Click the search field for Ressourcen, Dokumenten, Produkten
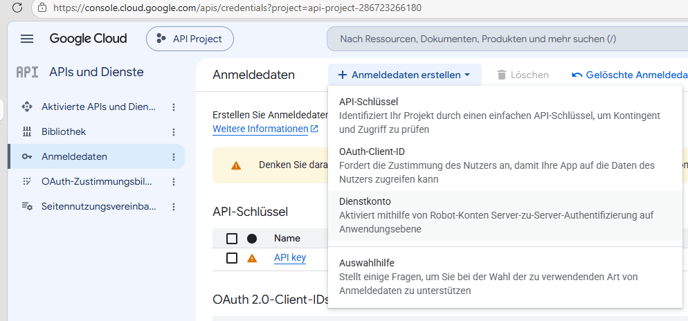This screenshot has height=321, width=688. 507,39
